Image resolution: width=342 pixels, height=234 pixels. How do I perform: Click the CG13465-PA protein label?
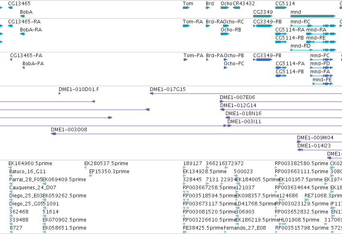coord(26,56)
